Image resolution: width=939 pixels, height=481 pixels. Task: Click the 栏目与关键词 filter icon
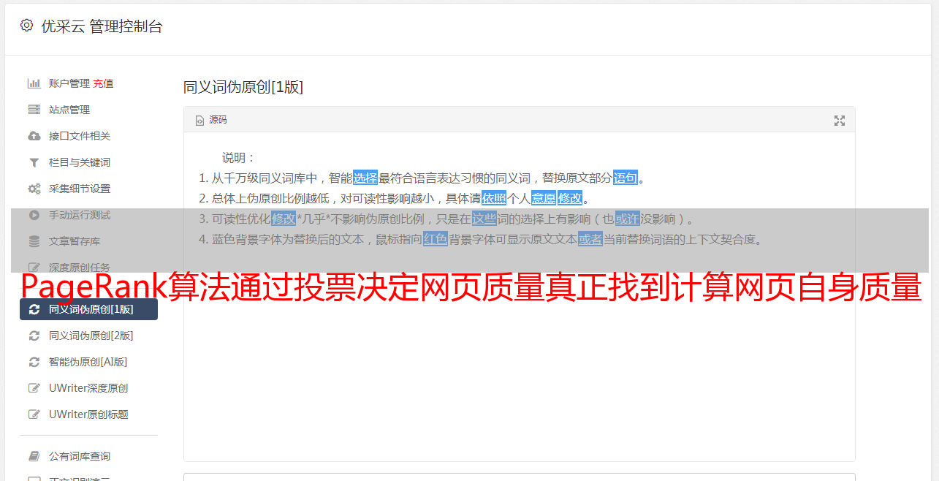[34, 162]
